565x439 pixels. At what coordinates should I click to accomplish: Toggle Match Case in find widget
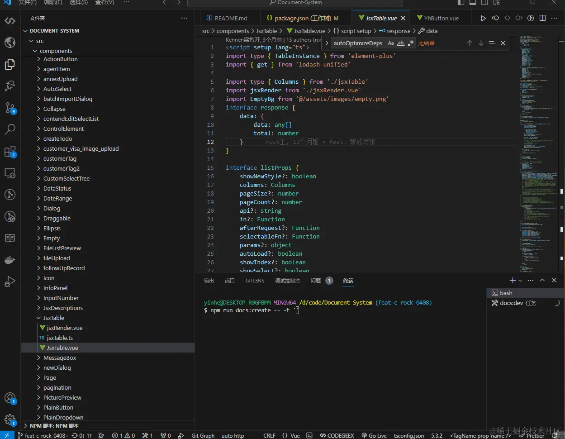391,43
